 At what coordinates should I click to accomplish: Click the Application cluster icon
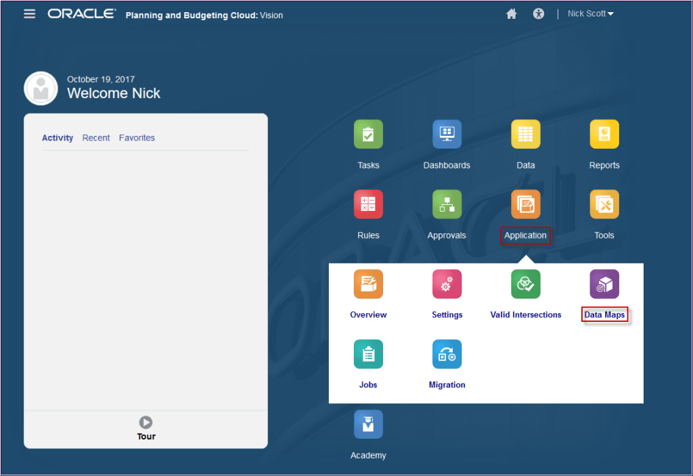pyautogui.click(x=525, y=204)
